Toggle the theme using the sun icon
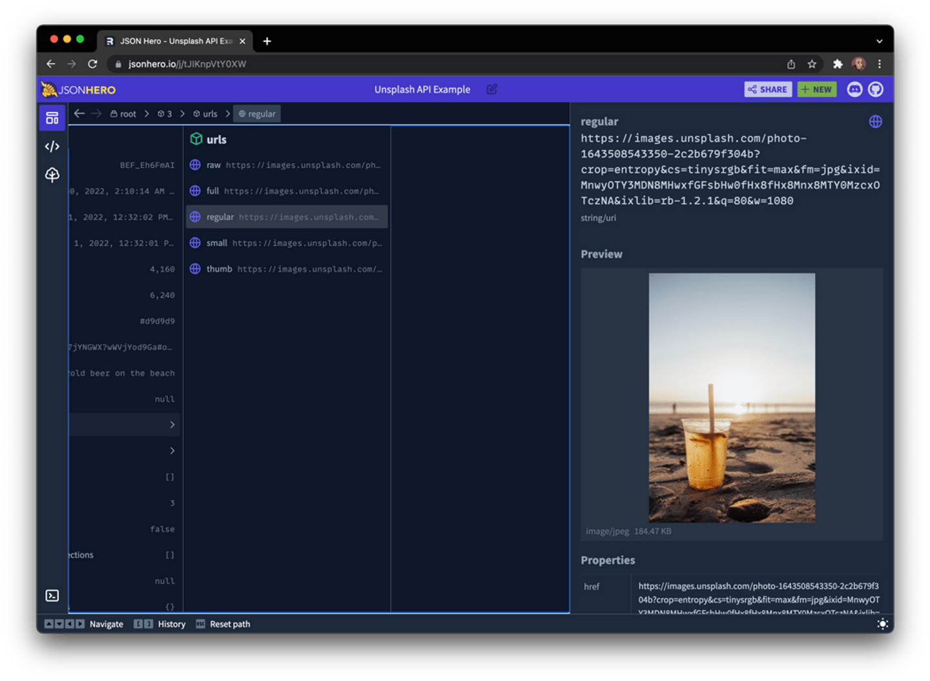This screenshot has width=930, height=681. click(883, 623)
